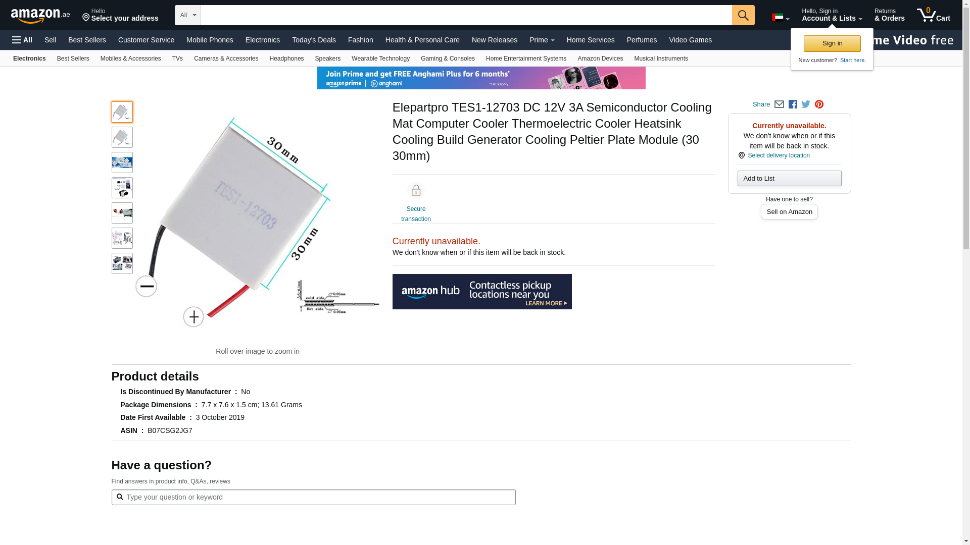The image size is (970, 545).
Task: Open the country flag language dropdown
Action: point(780,18)
